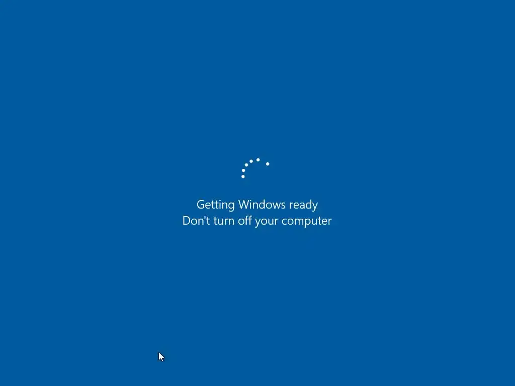The width and height of the screenshot is (515, 386).
Task: Click the word "off" in the warning
Action: point(245,220)
